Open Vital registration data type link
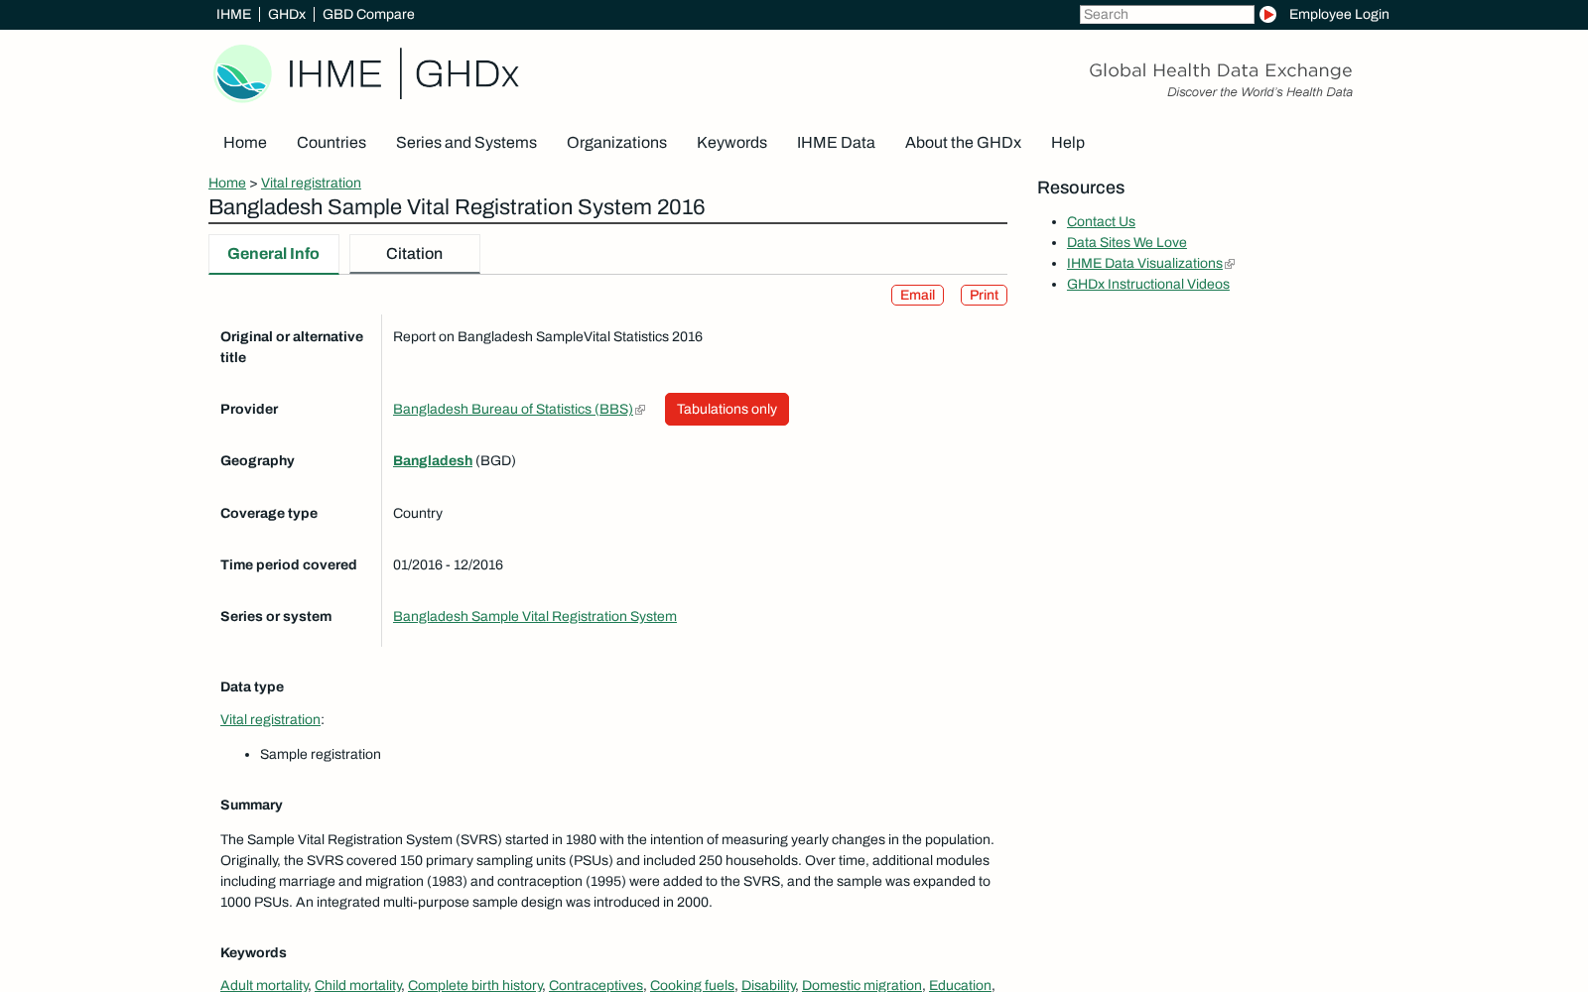Screen dimensions: 1588x992 point(270,719)
